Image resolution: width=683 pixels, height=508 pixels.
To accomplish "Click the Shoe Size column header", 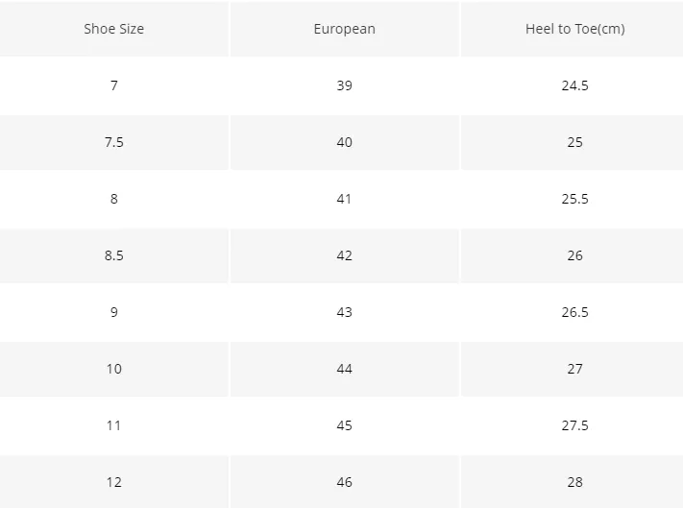I will click(x=113, y=29).
